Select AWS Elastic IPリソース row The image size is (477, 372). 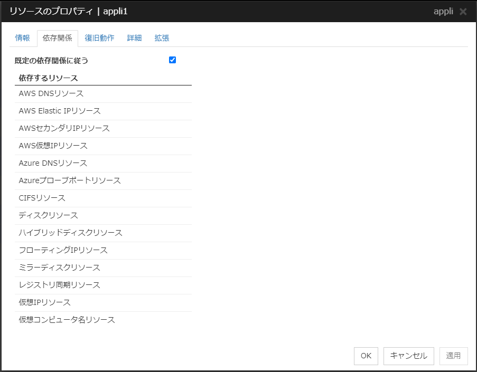click(60, 111)
